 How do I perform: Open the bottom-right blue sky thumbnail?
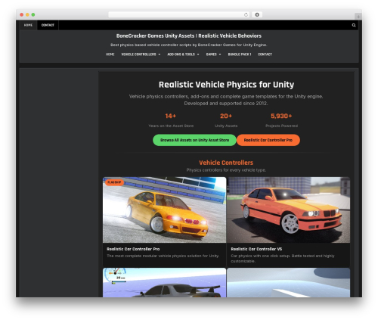point(288,282)
